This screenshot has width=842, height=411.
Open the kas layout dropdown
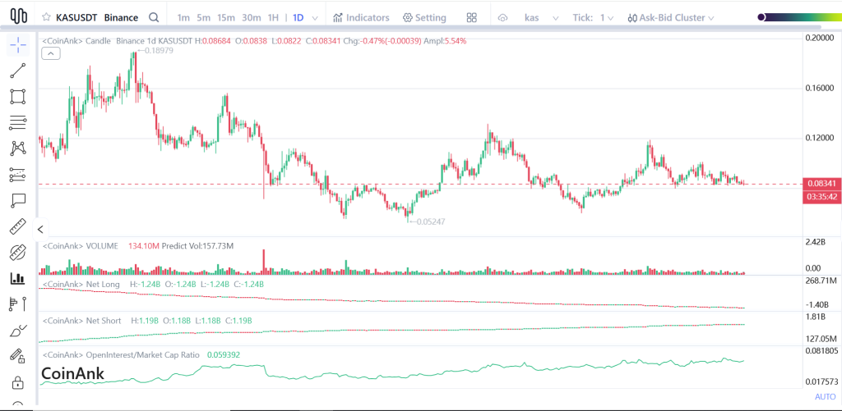tap(541, 18)
